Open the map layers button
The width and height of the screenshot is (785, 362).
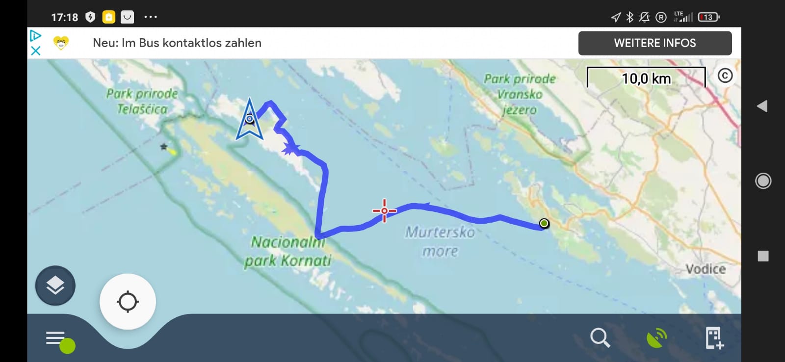pyautogui.click(x=55, y=285)
